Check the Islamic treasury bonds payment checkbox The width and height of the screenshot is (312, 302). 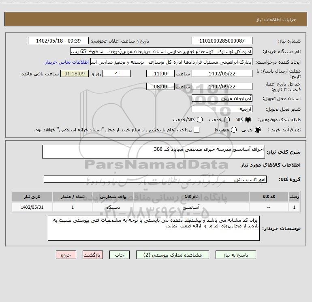pyautogui.click(x=197, y=130)
